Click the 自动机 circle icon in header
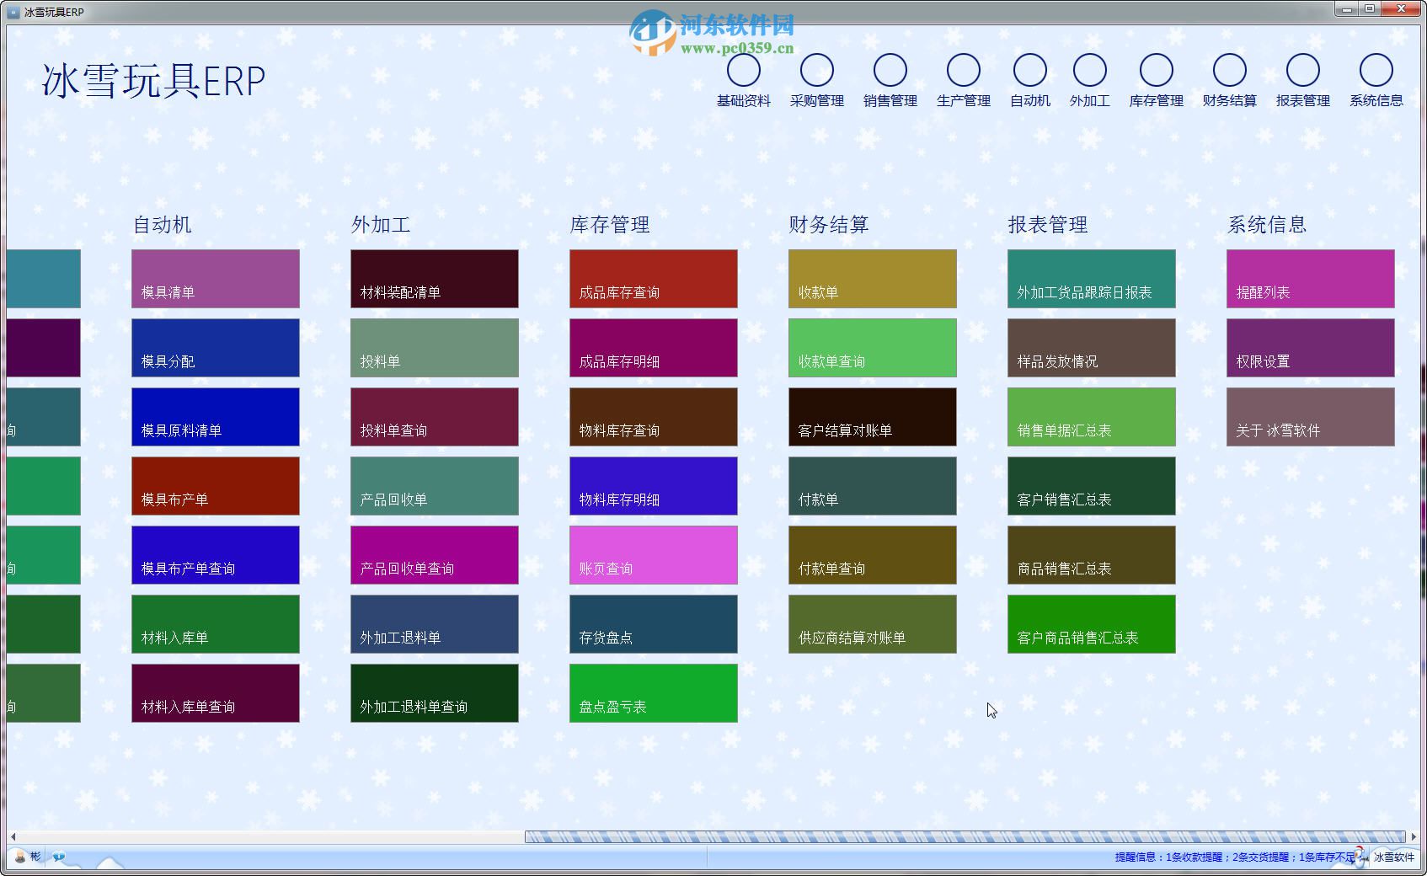The height and width of the screenshot is (876, 1427). pos(1030,70)
